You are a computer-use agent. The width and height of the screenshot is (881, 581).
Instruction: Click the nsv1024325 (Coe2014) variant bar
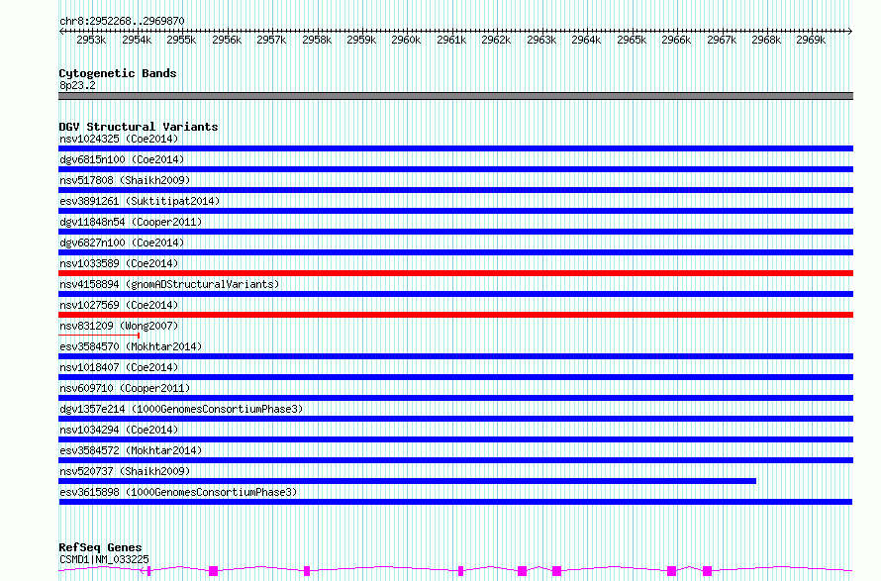point(455,148)
